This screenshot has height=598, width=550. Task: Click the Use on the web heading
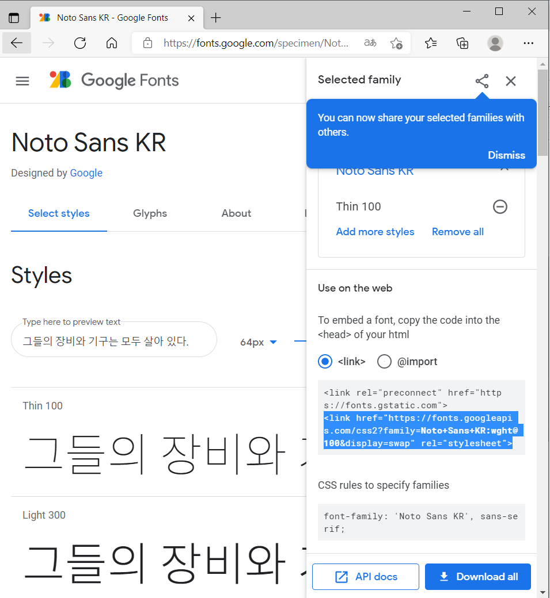point(355,288)
